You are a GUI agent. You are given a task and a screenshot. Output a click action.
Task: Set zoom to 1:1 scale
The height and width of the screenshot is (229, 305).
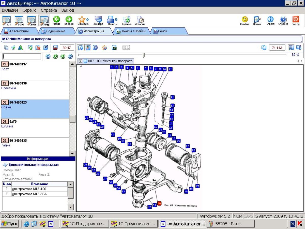[x=7, y=21]
